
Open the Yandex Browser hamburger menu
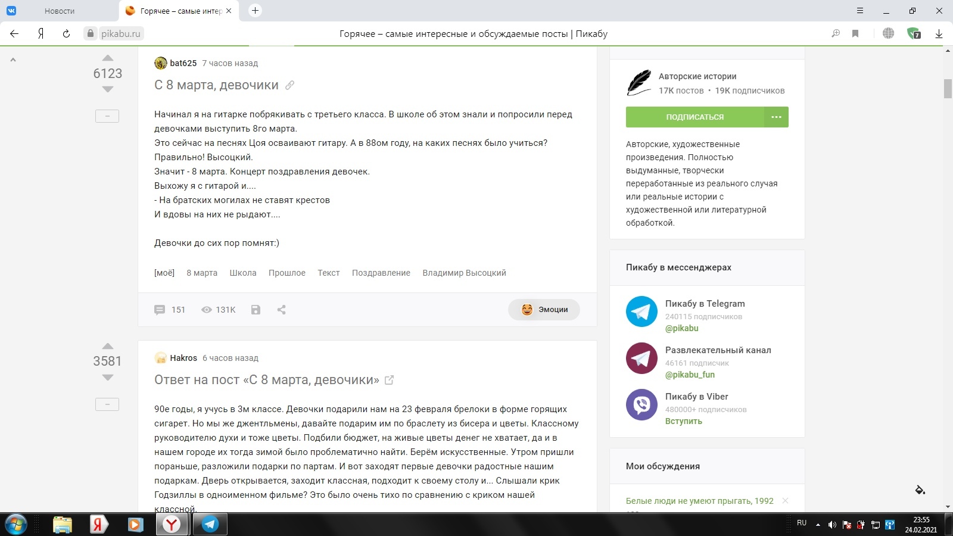[859, 11]
